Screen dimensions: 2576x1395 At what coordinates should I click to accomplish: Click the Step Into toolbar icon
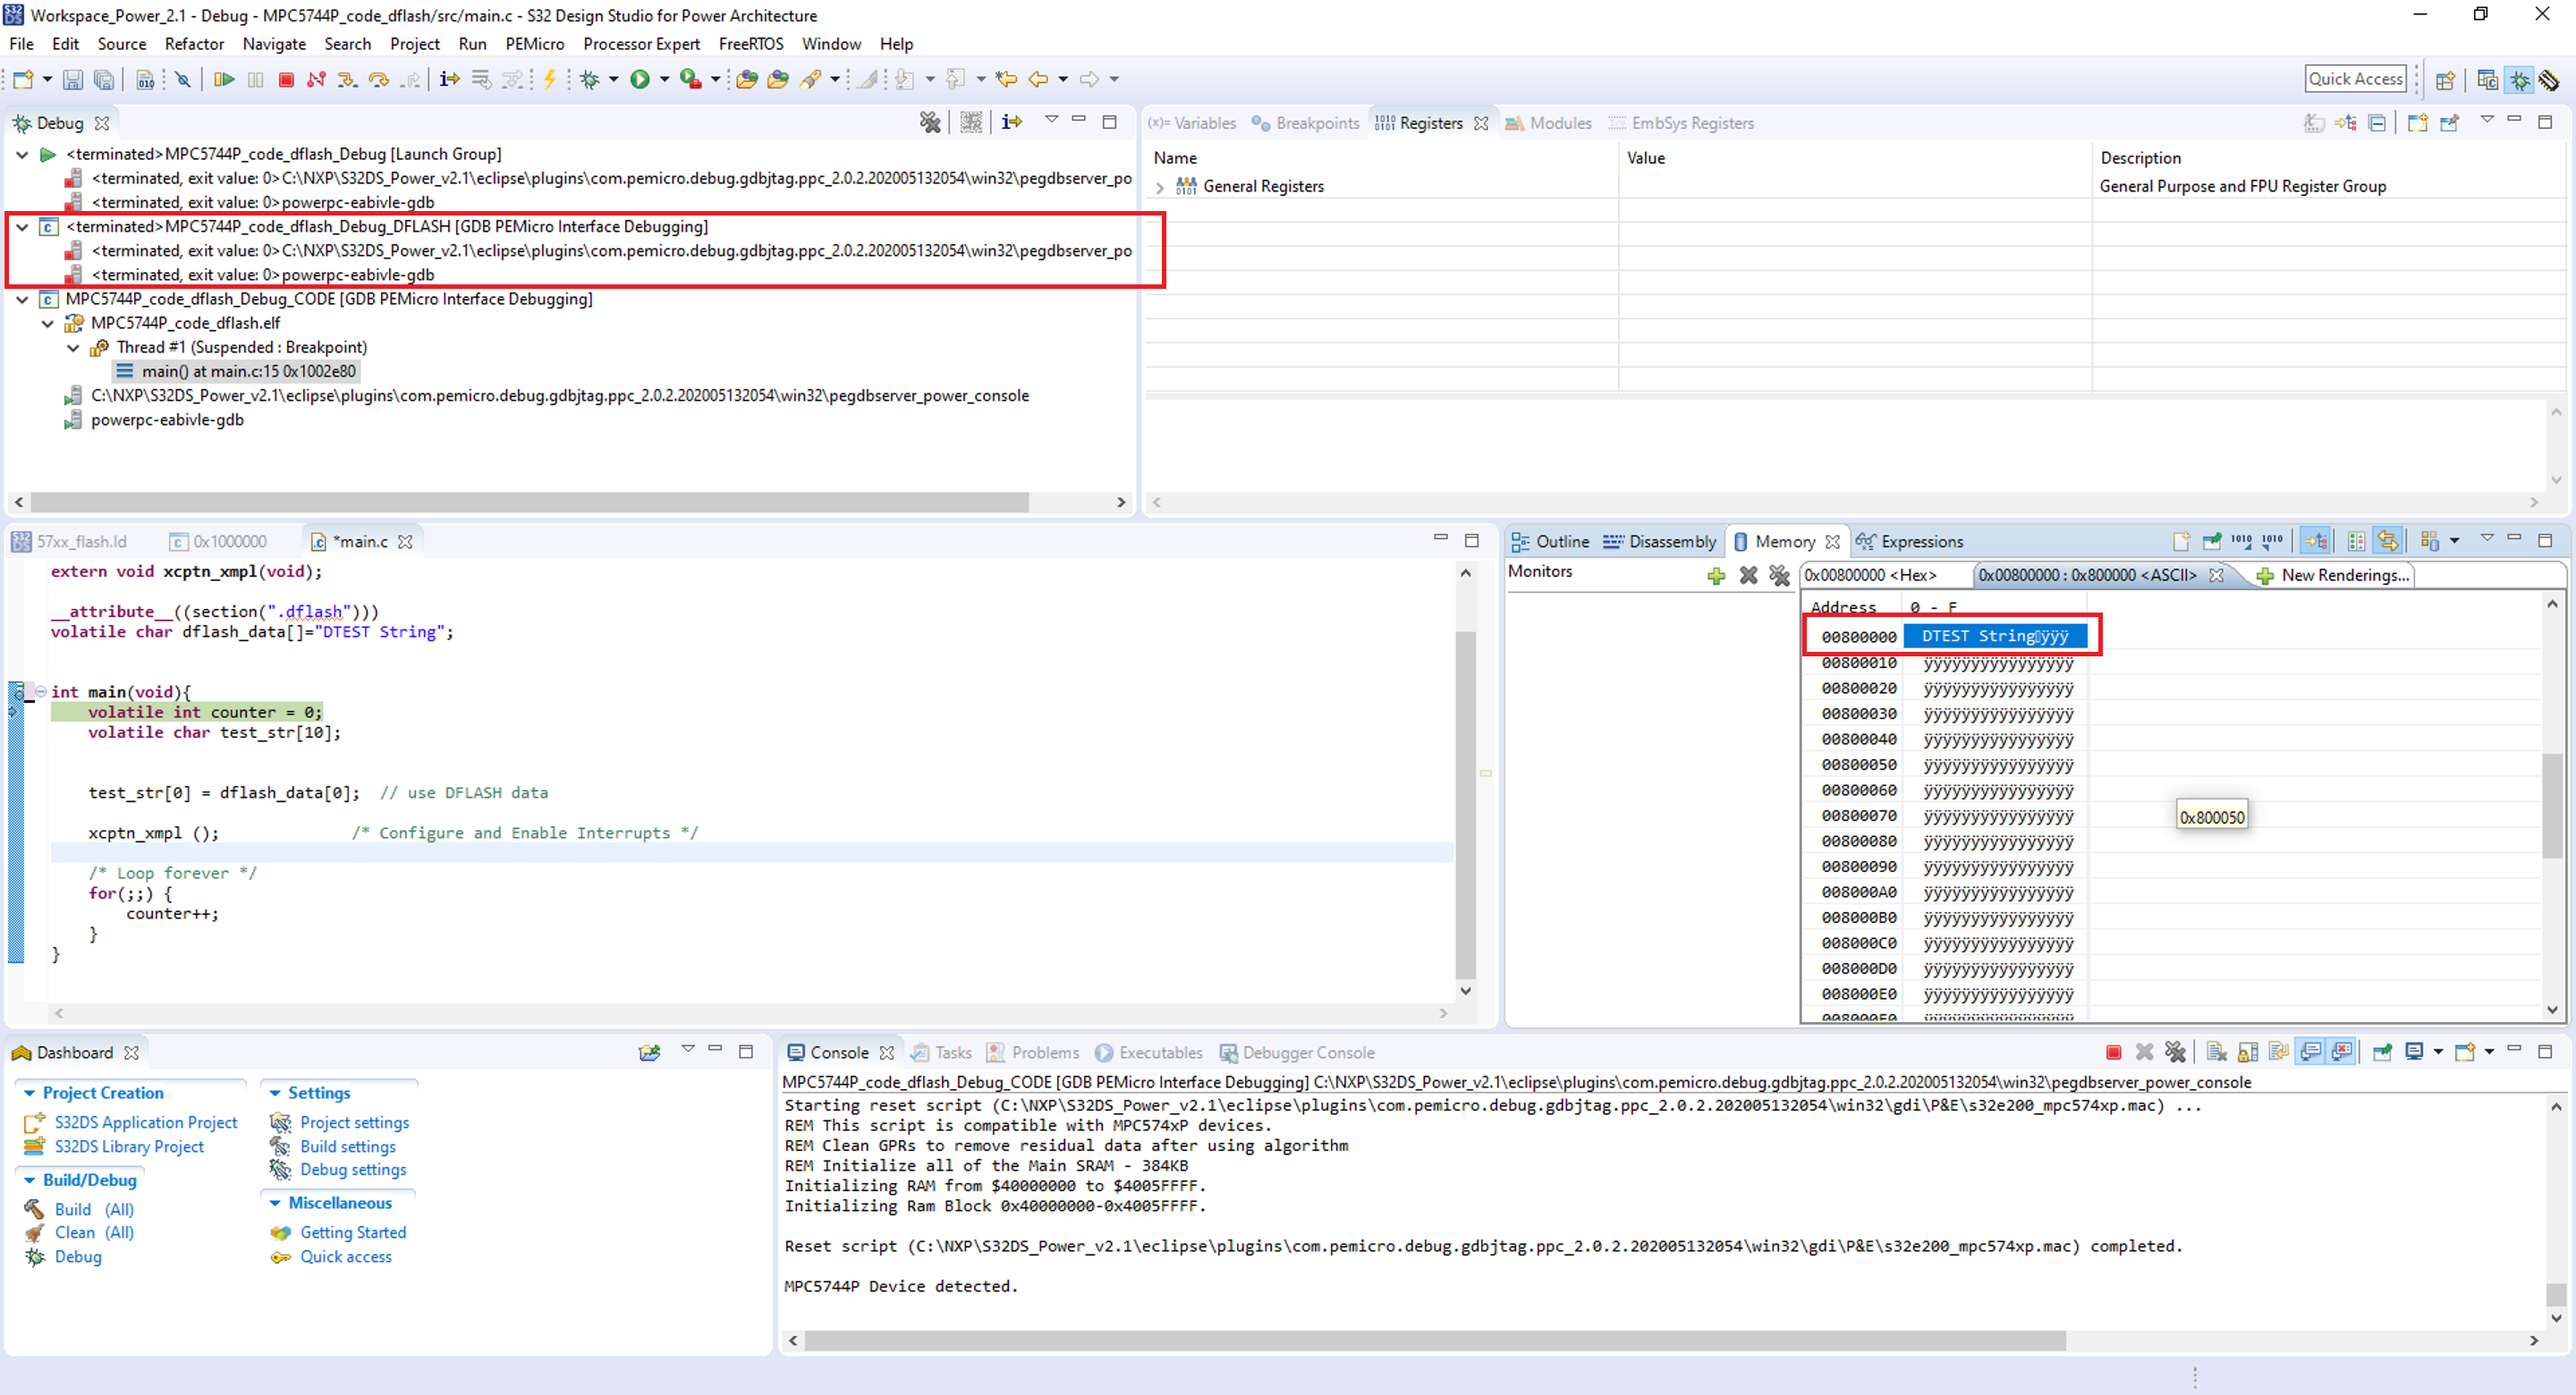click(347, 79)
